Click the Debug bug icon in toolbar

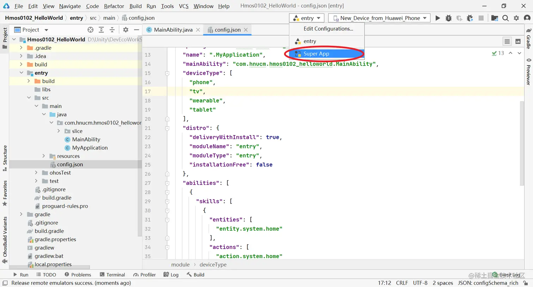pos(448,18)
